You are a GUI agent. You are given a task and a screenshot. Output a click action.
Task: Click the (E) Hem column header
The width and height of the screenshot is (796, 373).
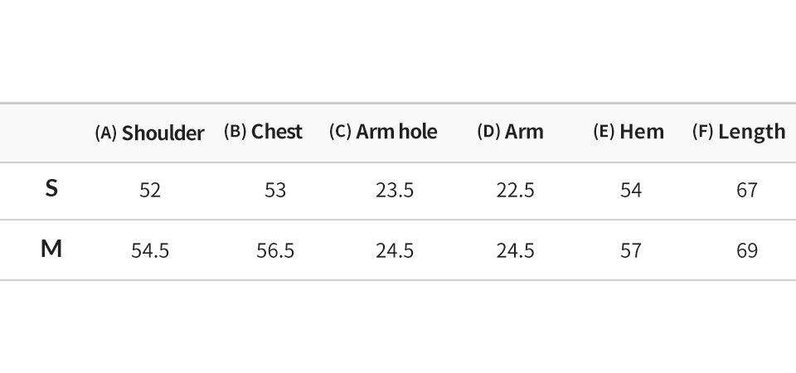point(629,132)
